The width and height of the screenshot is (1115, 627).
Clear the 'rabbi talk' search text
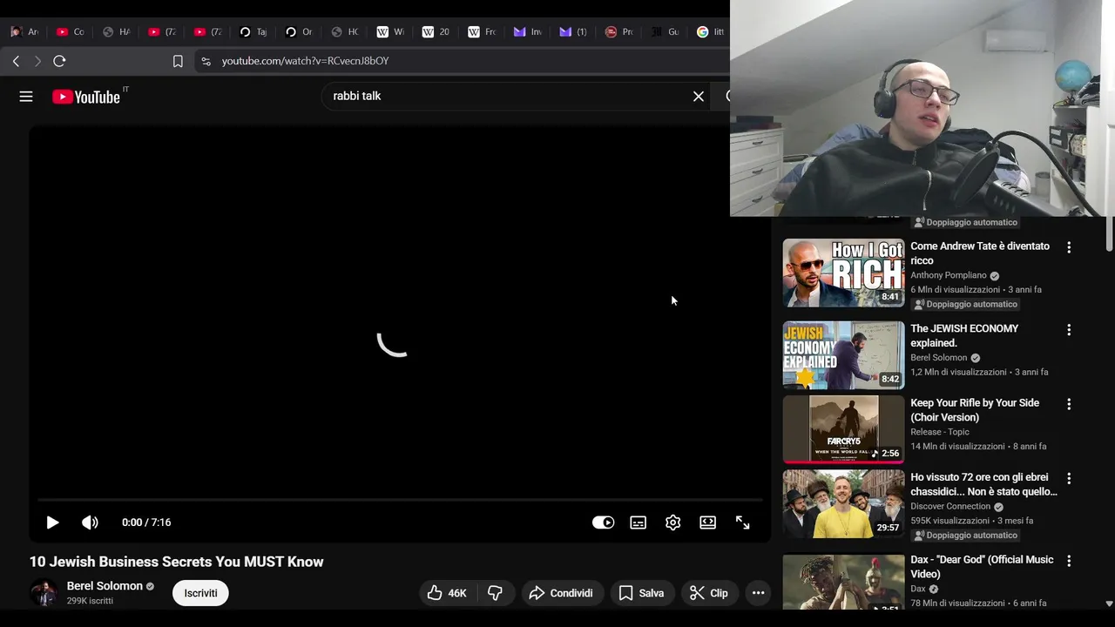click(x=698, y=96)
